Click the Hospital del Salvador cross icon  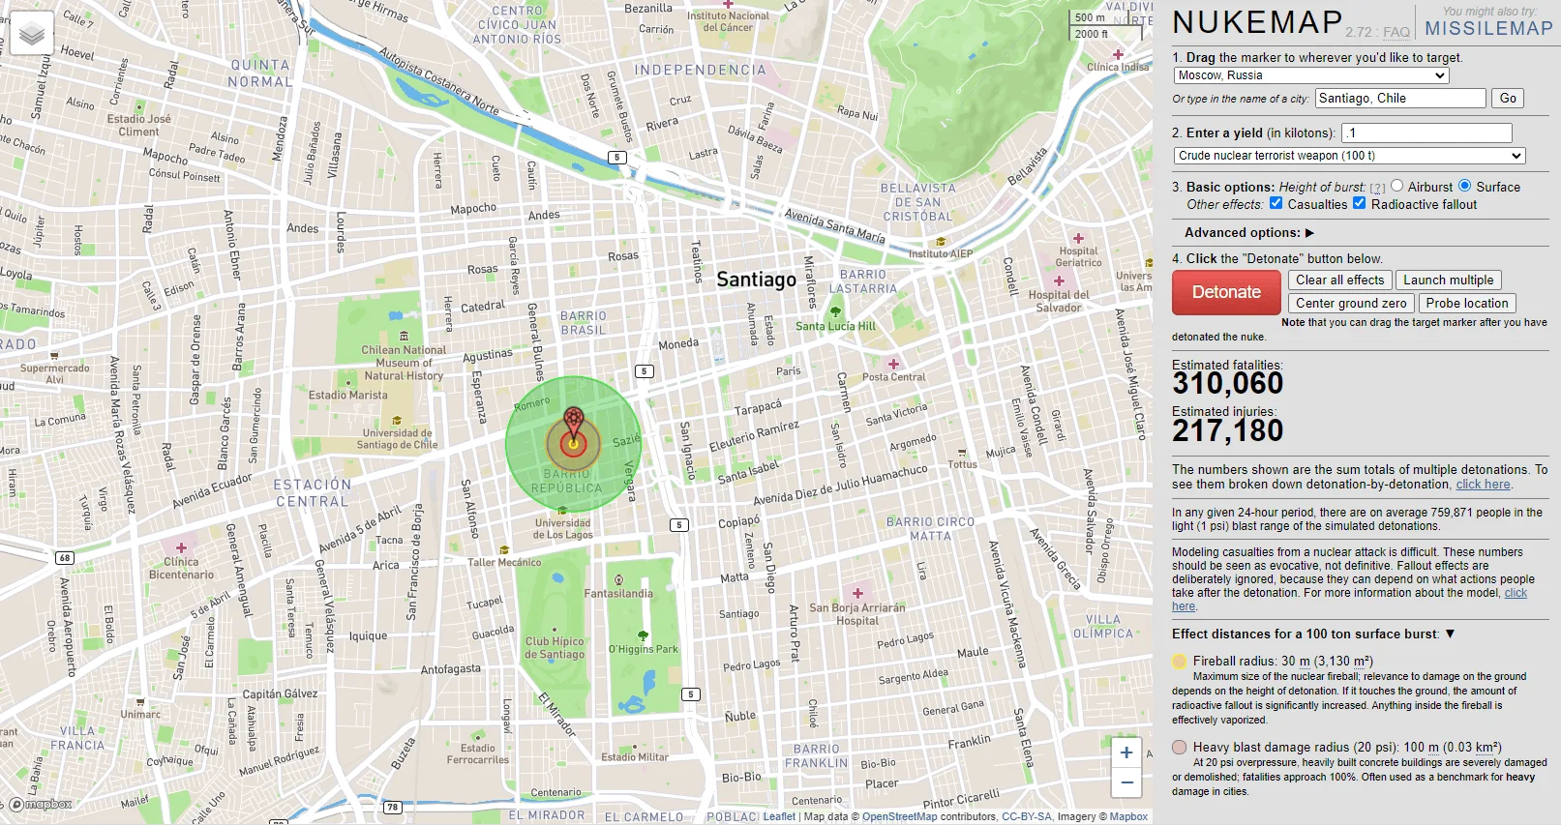1059,280
